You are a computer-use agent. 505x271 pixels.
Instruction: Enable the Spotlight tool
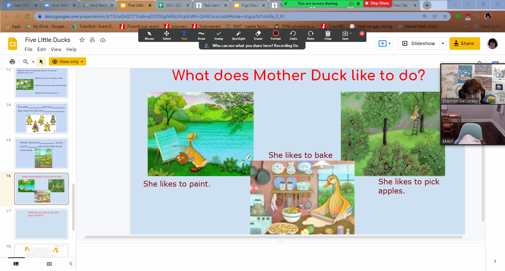[238, 35]
